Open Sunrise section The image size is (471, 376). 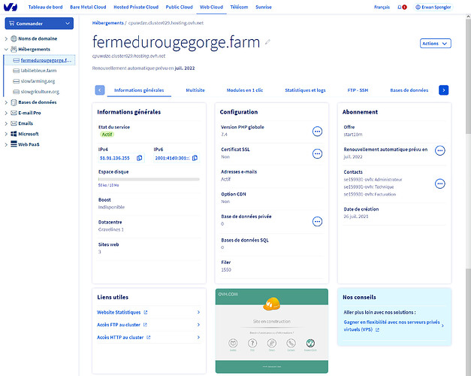point(264,7)
